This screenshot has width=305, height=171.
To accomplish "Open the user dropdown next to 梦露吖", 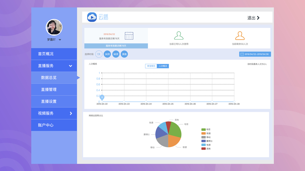I will tap(60, 40).
